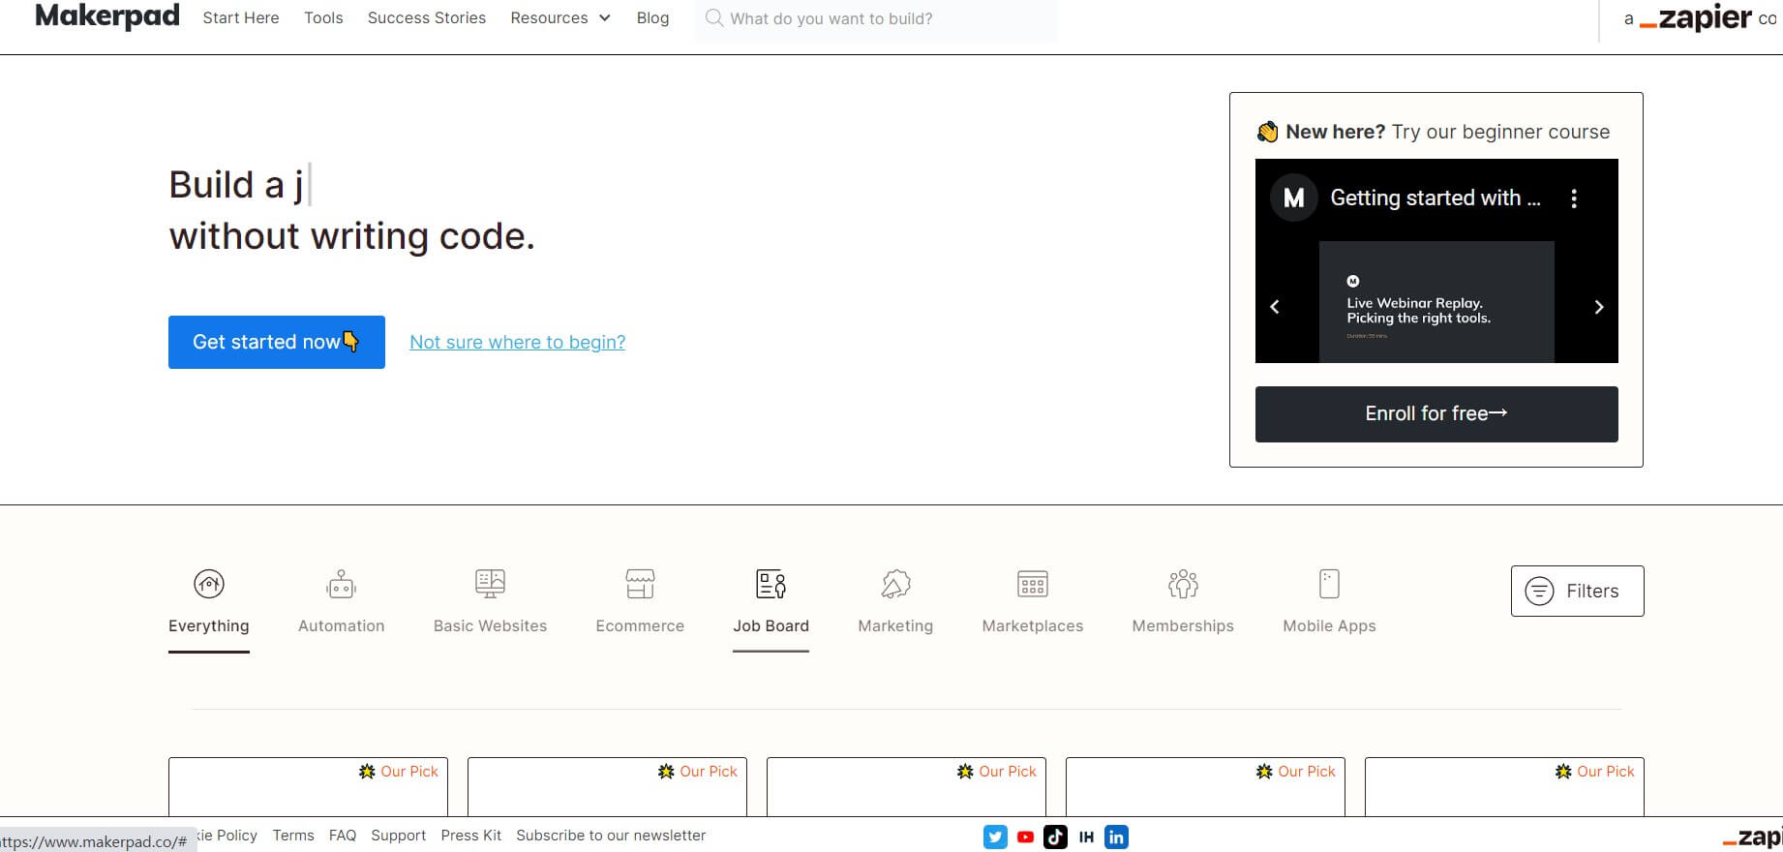
Task: Click the search input field
Action: point(876,19)
